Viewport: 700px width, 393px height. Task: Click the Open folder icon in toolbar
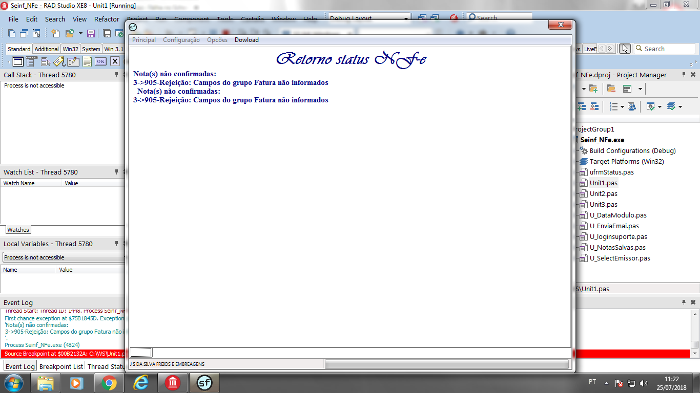tap(69, 33)
